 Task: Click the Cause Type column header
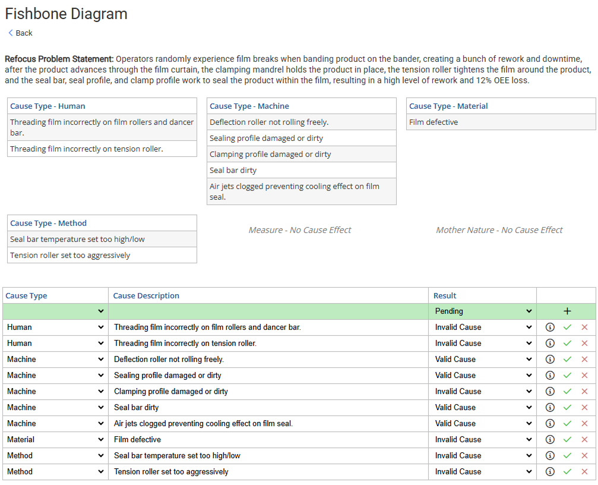tap(26, 296)
